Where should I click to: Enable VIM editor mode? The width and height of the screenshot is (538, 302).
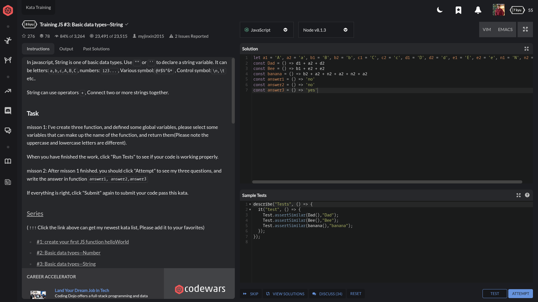487,29
